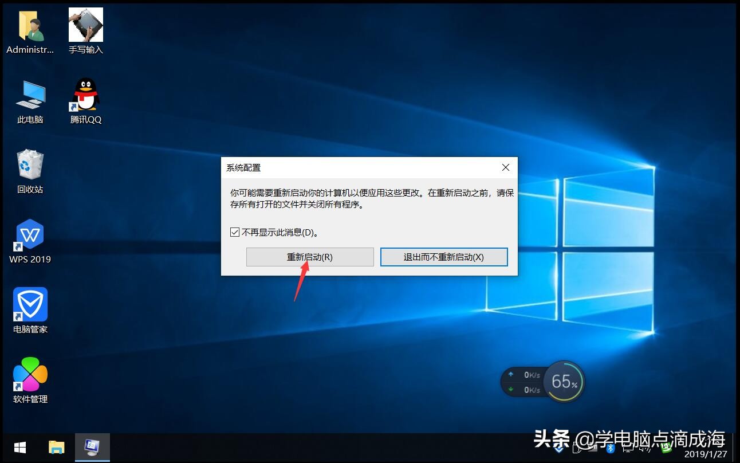Image resolution: width=740 pixels, height=463 pixels.
Task: Launch 腾讯QQ from the desktop
Action: [x=85, y=100]
